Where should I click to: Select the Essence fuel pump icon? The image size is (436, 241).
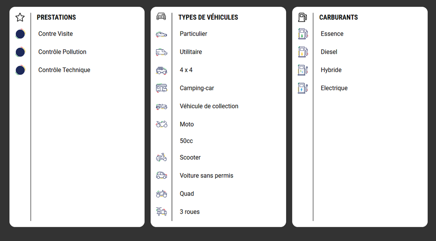coord(303,34)
